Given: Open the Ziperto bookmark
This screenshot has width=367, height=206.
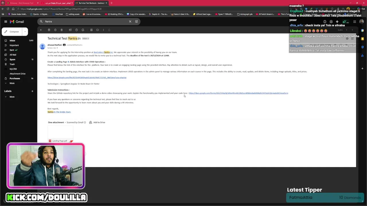Looking at the screenshot, I should tap(39, 14).
